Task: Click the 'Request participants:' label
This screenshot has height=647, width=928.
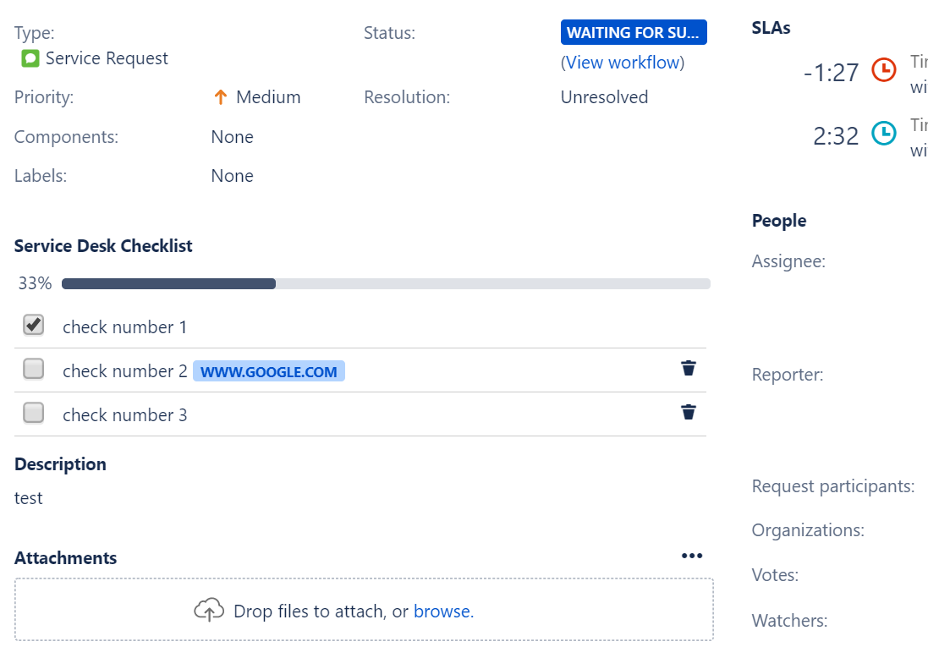Action: (x=833, y=486)
